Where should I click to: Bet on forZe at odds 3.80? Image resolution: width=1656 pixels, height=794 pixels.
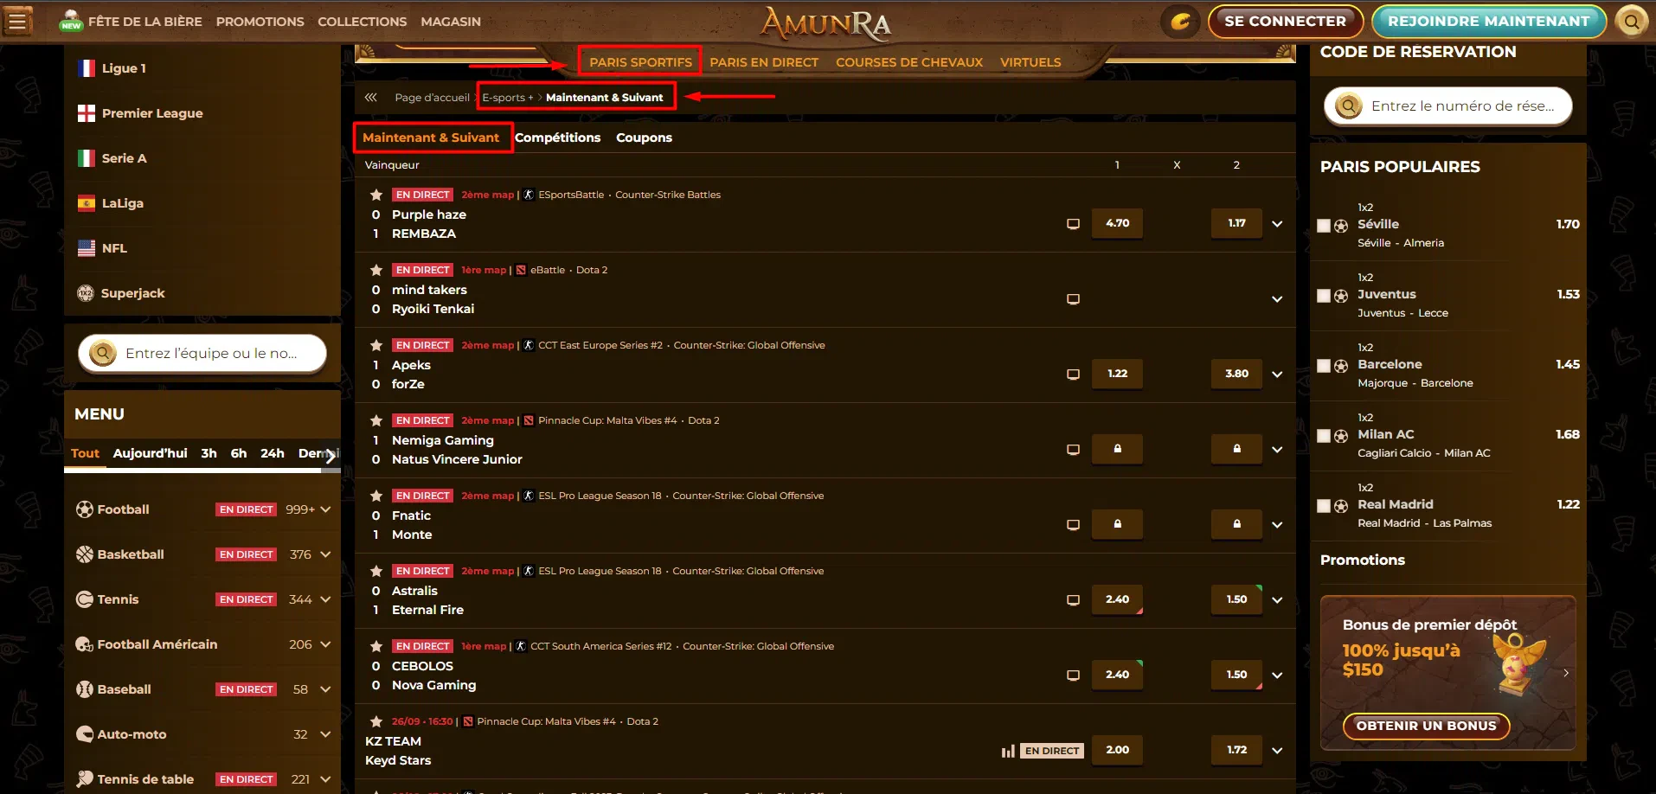1236,374
